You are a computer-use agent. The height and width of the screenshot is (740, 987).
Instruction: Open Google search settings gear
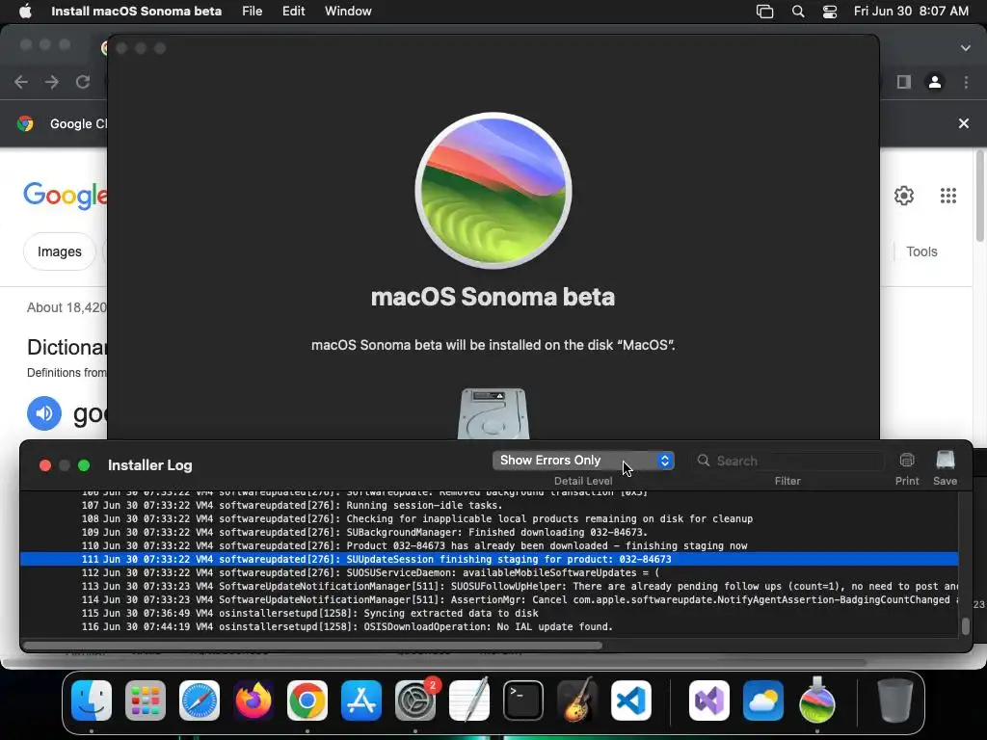[904, 196]
